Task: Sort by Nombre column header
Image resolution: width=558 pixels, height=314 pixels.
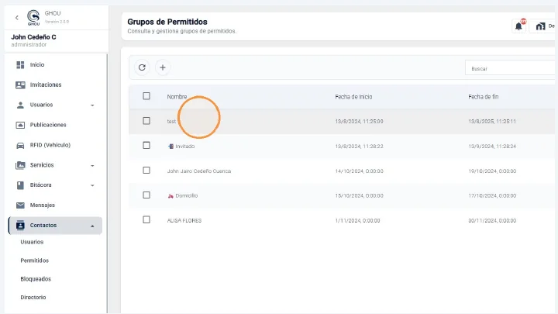Action: 177,97
